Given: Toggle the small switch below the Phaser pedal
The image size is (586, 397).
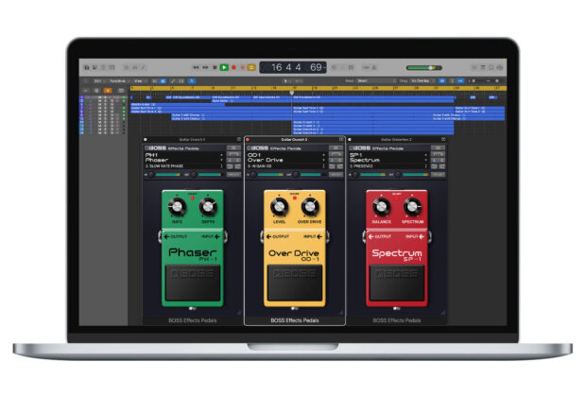Looking at the screenshot, I should point(193,309).
